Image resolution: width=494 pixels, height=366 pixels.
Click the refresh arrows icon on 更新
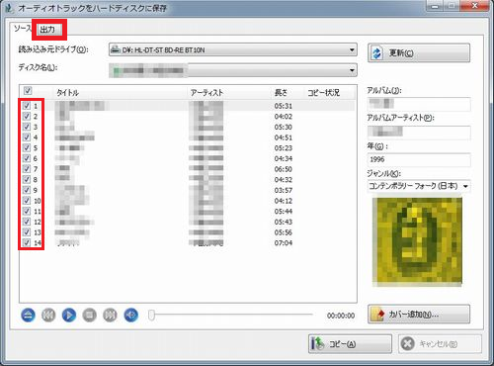(377, 53)
